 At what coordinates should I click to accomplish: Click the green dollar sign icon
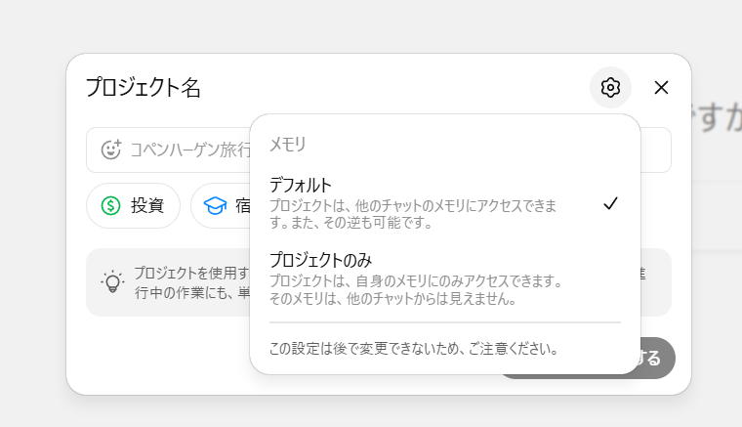[110, 205]
